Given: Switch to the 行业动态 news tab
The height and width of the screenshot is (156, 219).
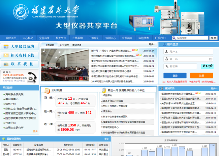Looking at the screenshot, I should pyautogui.click(x=64, y=45).
